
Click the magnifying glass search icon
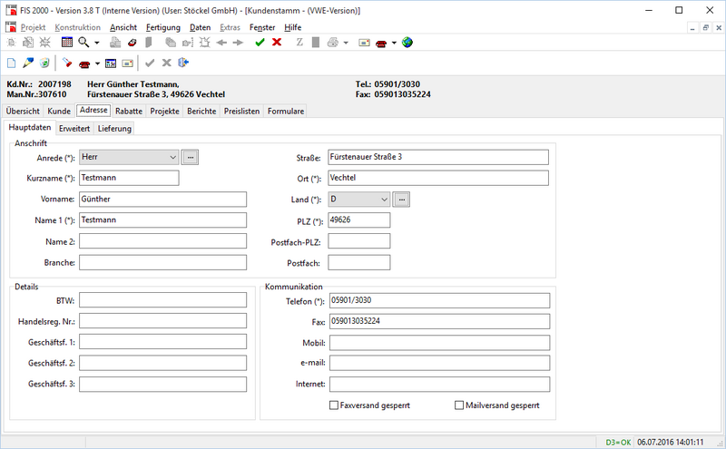(x=83, y=43)
